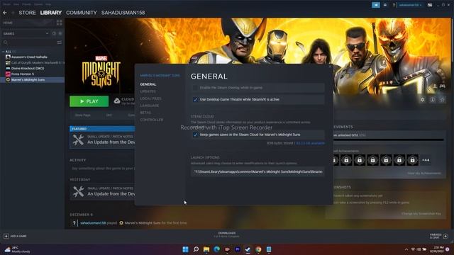The width and height of the screenshot is (454, 255).
Task: Open the COMMUNITY tab
Action: click(x=82, y=13)
